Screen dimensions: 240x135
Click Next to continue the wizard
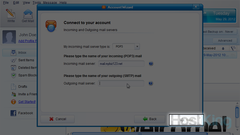pyautogui.click(x=186, y=120)
